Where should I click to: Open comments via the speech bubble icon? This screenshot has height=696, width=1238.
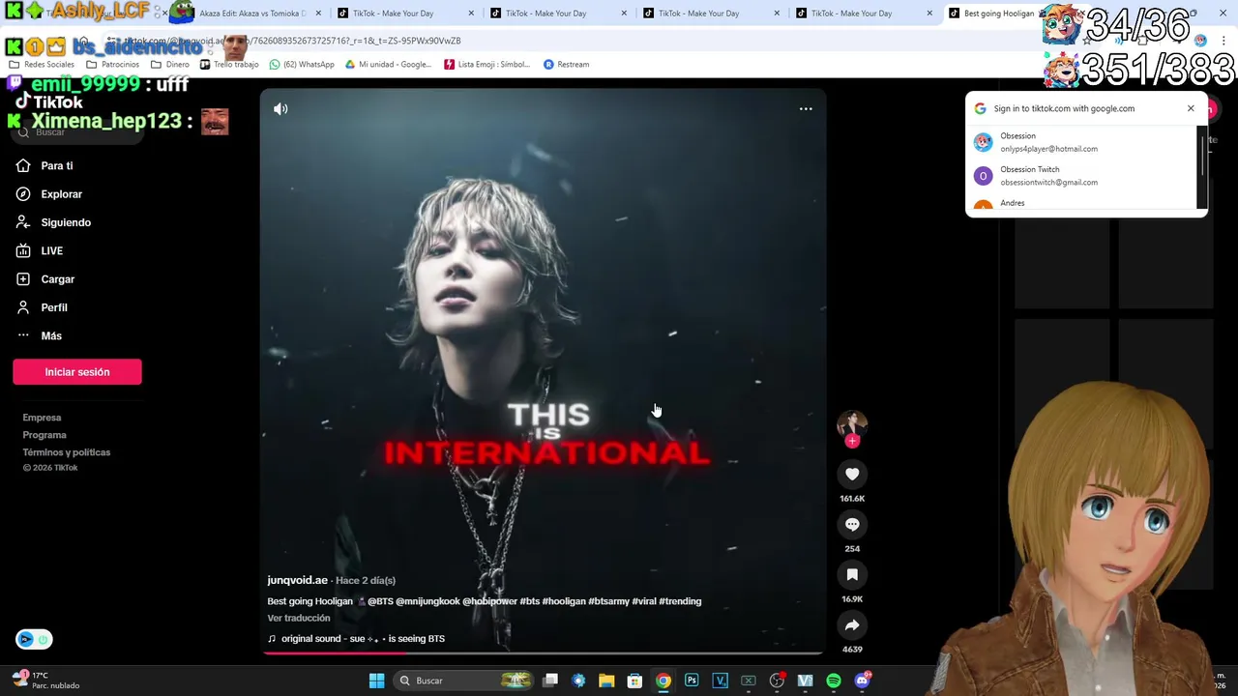(x=852, y=524)
